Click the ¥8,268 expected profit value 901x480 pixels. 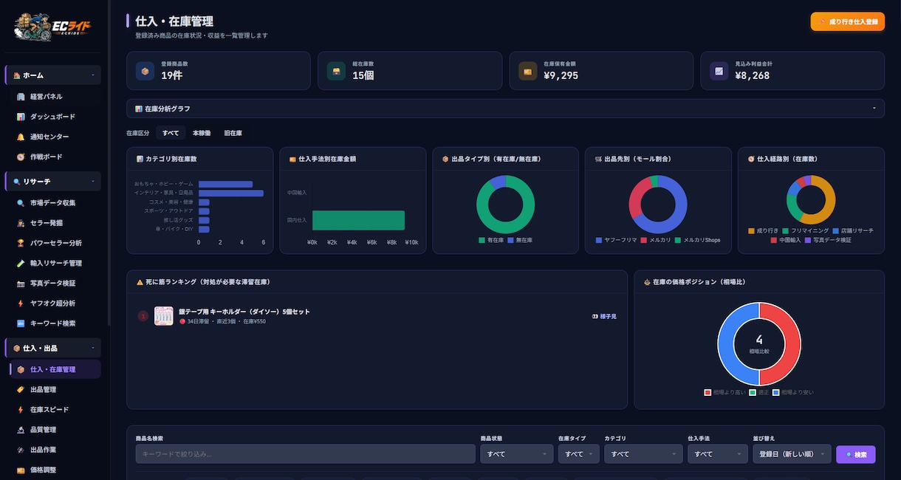[753, 75]
